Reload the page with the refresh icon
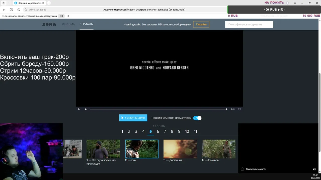This screenshot has height=180, width=321. 19,9
